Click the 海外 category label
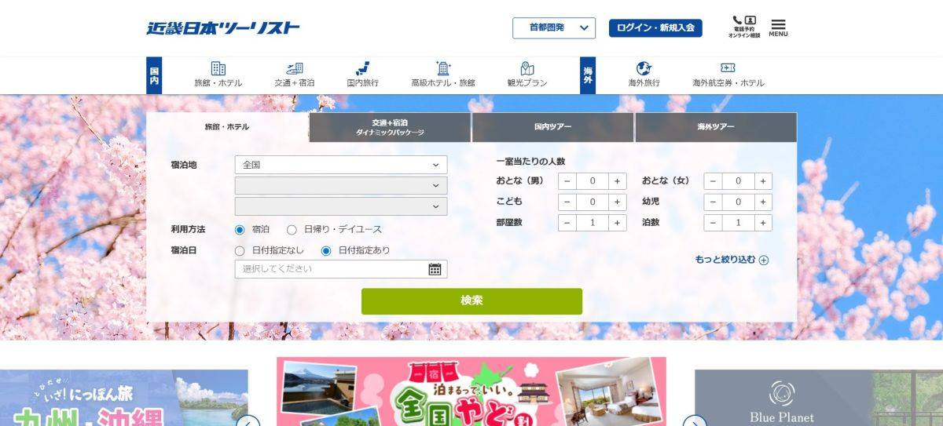This screenshot has height=426, width=943. coord(588,75)
